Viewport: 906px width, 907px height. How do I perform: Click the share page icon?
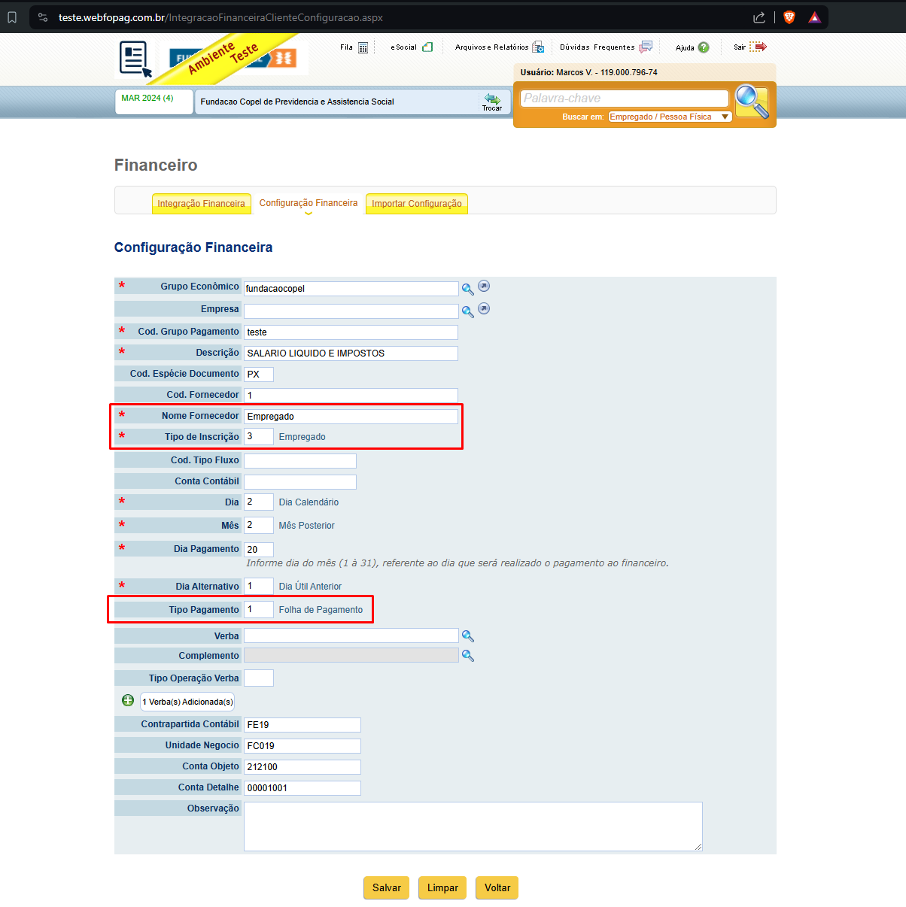pyautogui.click(x=759, y=17)
